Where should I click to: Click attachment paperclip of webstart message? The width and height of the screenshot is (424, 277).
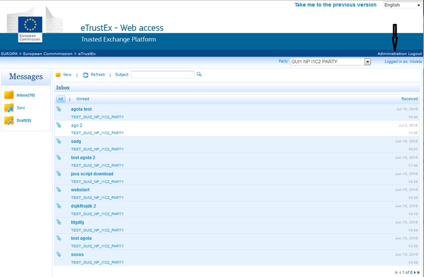pyautogui.click(x=59, y=189)
